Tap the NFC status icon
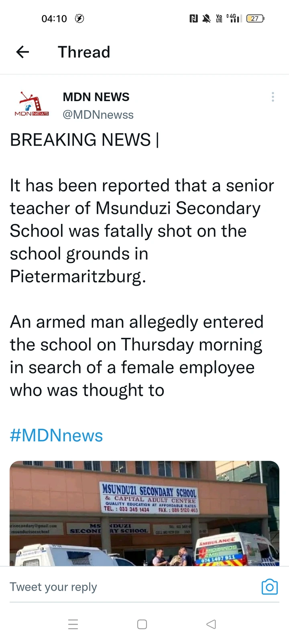 [193, 18]
